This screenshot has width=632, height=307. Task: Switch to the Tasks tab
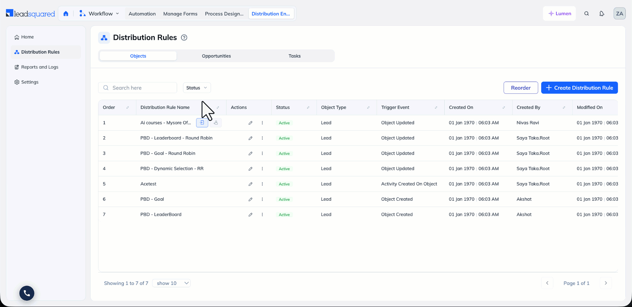[295, 56]
